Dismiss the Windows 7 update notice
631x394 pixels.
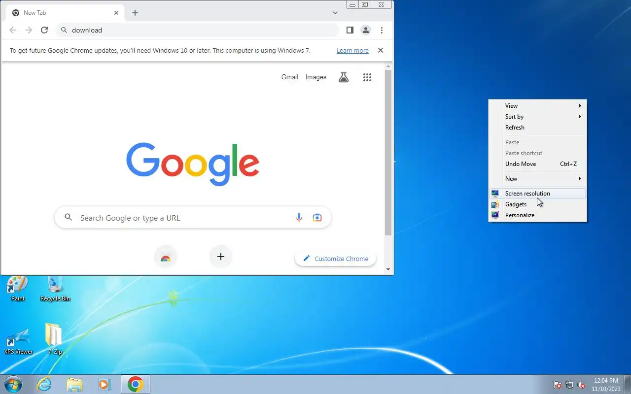pos(380,50)
